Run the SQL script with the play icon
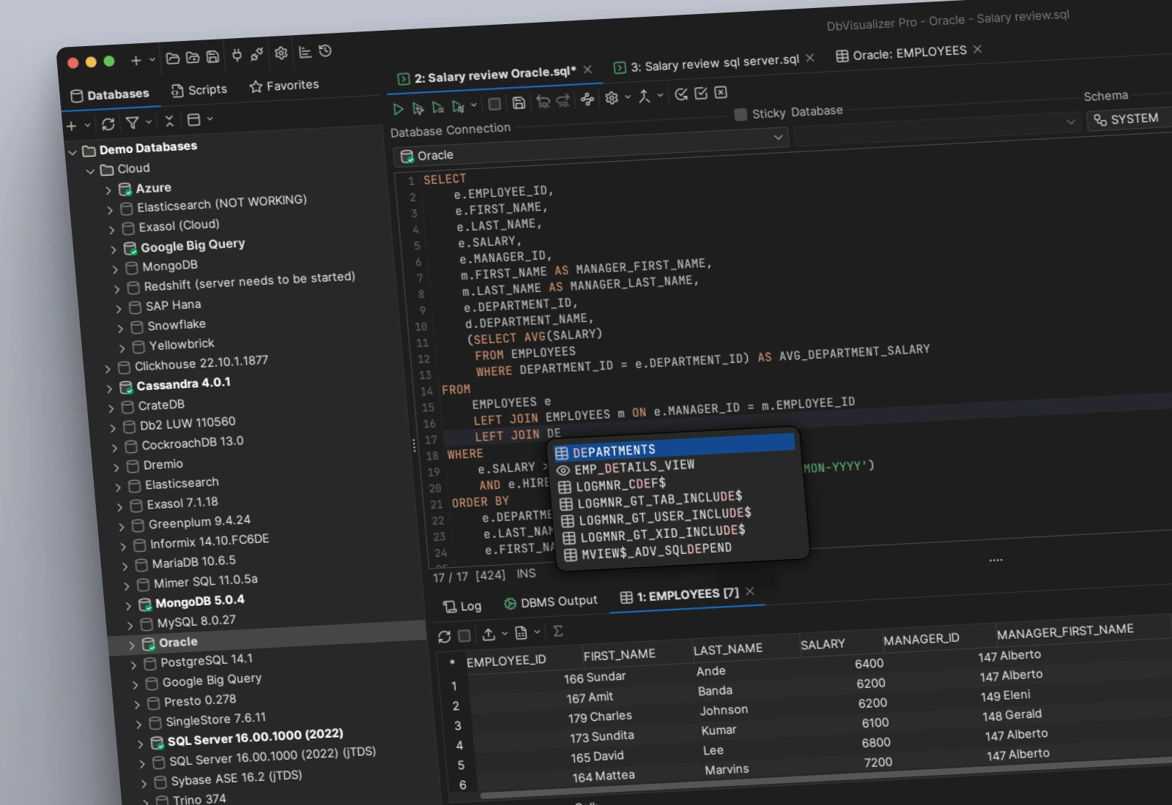Screen dimensions: 1172x805 pyautogui.click(x=398, y=108)
